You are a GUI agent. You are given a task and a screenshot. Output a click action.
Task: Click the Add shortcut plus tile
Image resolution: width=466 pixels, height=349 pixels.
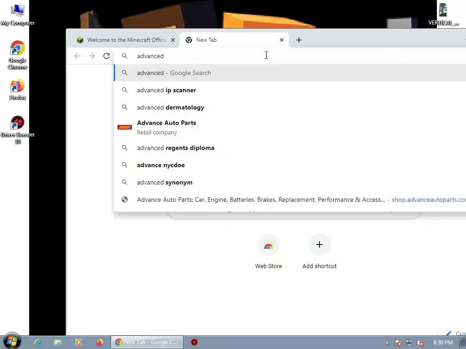pos(319,244)
